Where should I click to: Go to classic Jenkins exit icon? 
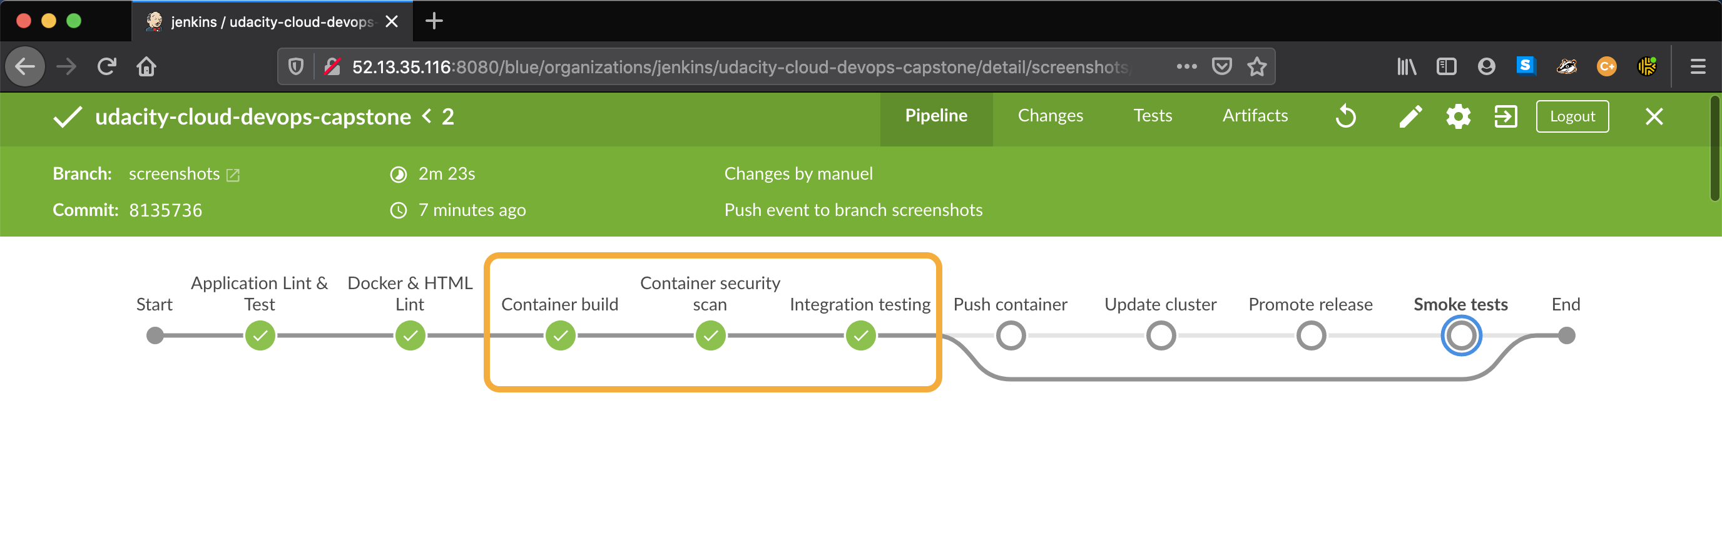click(x=1505, y=116)
